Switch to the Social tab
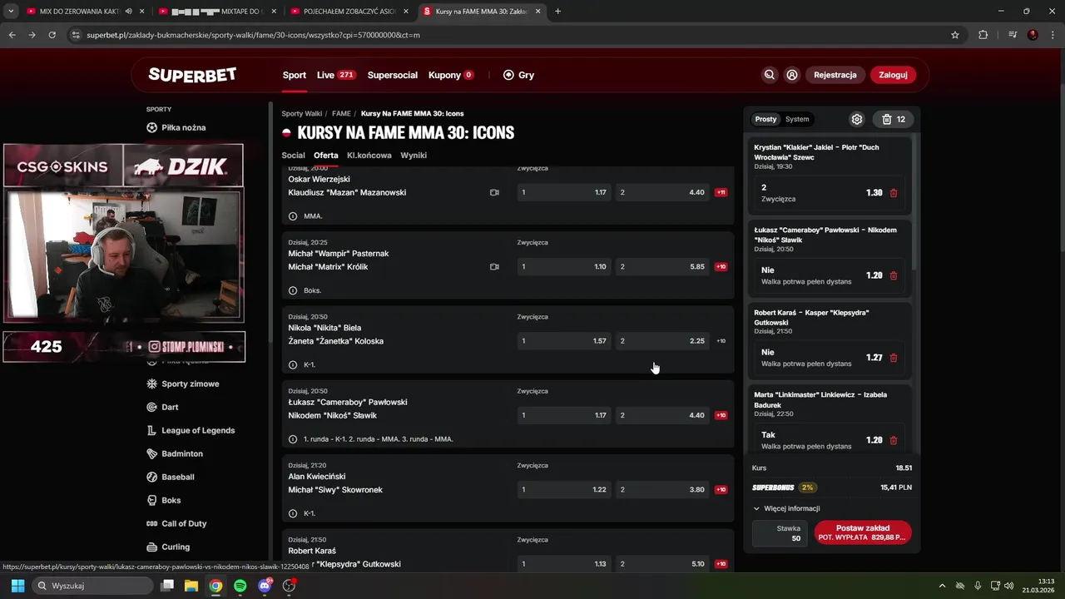Viewport: 1065px width, 599px height. click(293, 156)
